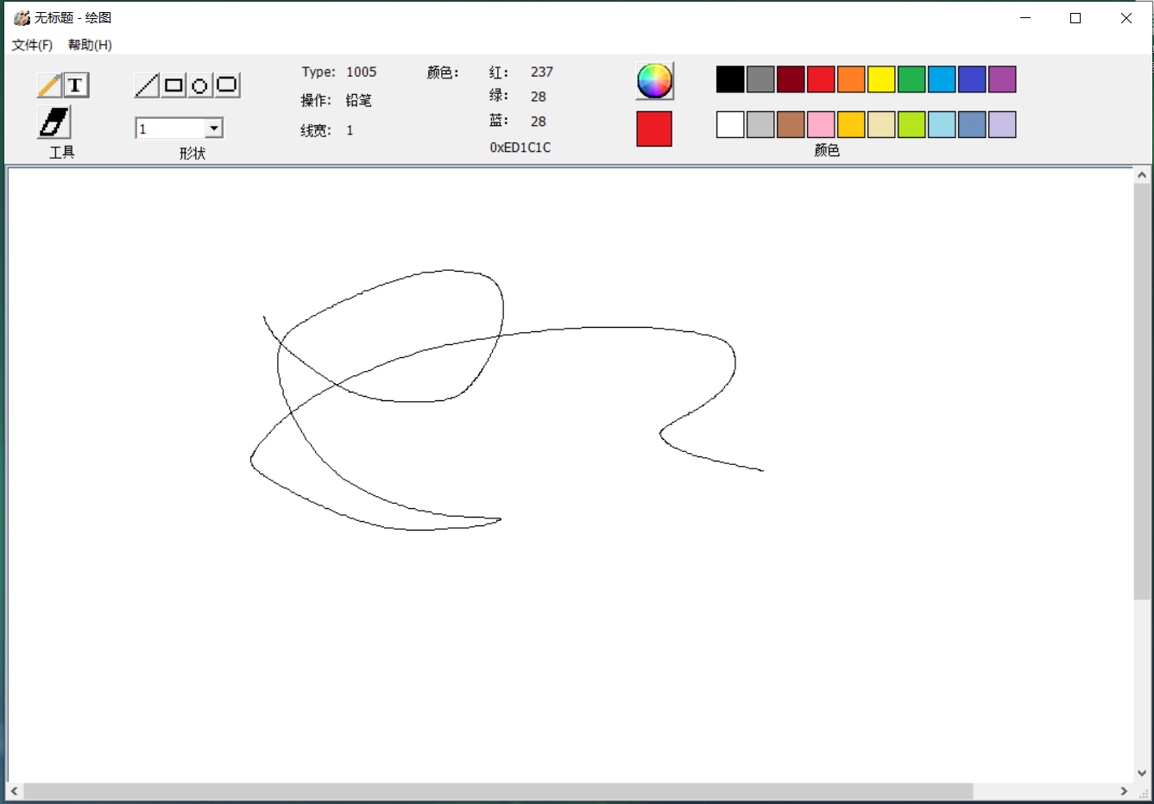Pick the orange color swatch
Screen dimensions: 1154x804
(851, 79)
